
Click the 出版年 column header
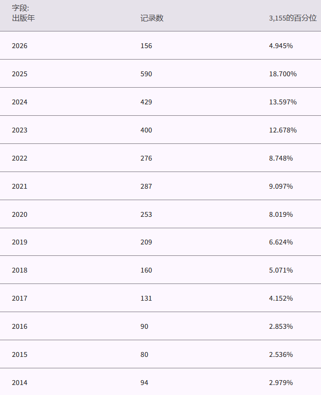23,18
